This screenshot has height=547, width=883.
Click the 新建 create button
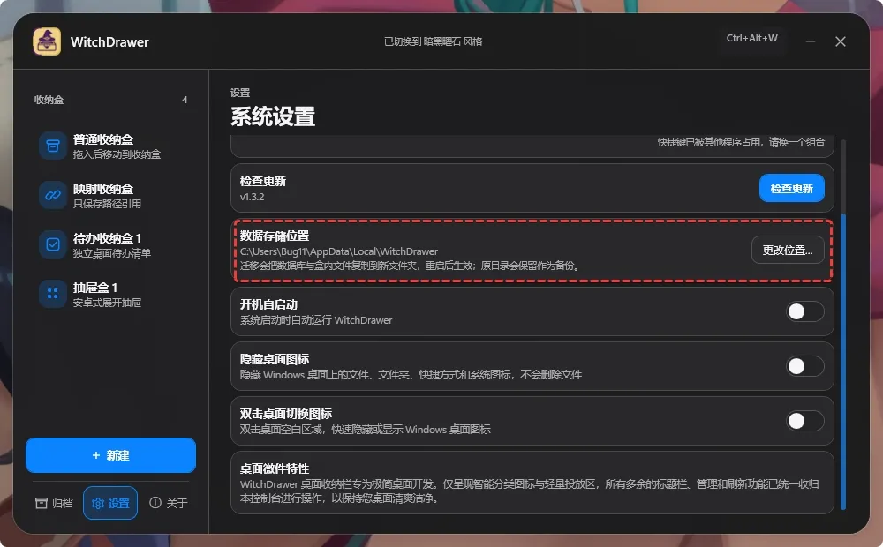pos(111,455)
